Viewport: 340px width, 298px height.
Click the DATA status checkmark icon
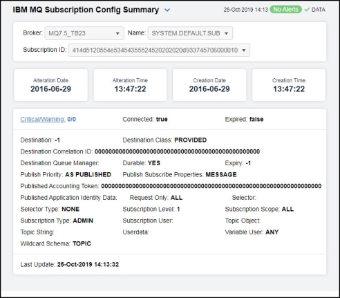coord(307,10)
